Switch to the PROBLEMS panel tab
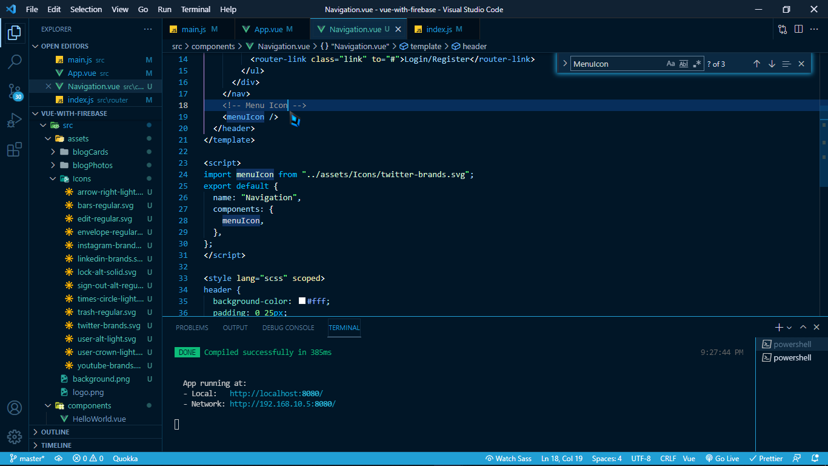The image size is (828, 466). click(x=192, y=328)
